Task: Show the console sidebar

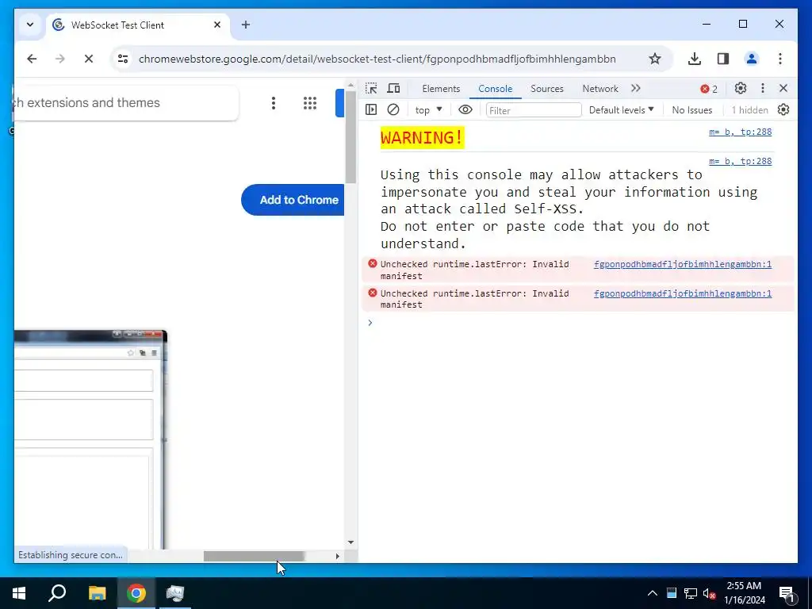Action: [371, 109]
